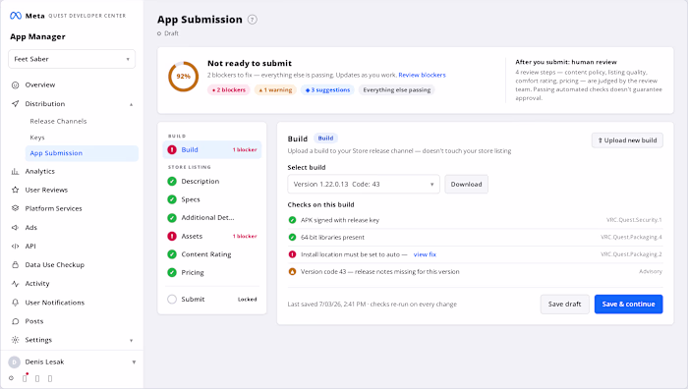The width and height of the screenshot is (688, 389).
Task: Click green check beside 64 bit libraries present
Action: (292, 237)
